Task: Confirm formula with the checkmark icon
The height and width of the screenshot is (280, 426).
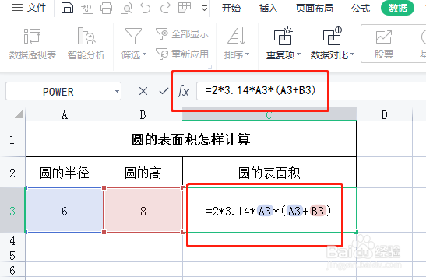Action: (164, 91)
